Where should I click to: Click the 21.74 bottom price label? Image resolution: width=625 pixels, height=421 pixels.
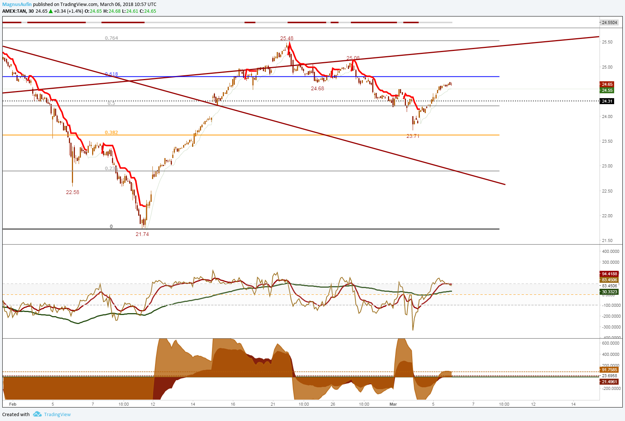coord(142,234)
